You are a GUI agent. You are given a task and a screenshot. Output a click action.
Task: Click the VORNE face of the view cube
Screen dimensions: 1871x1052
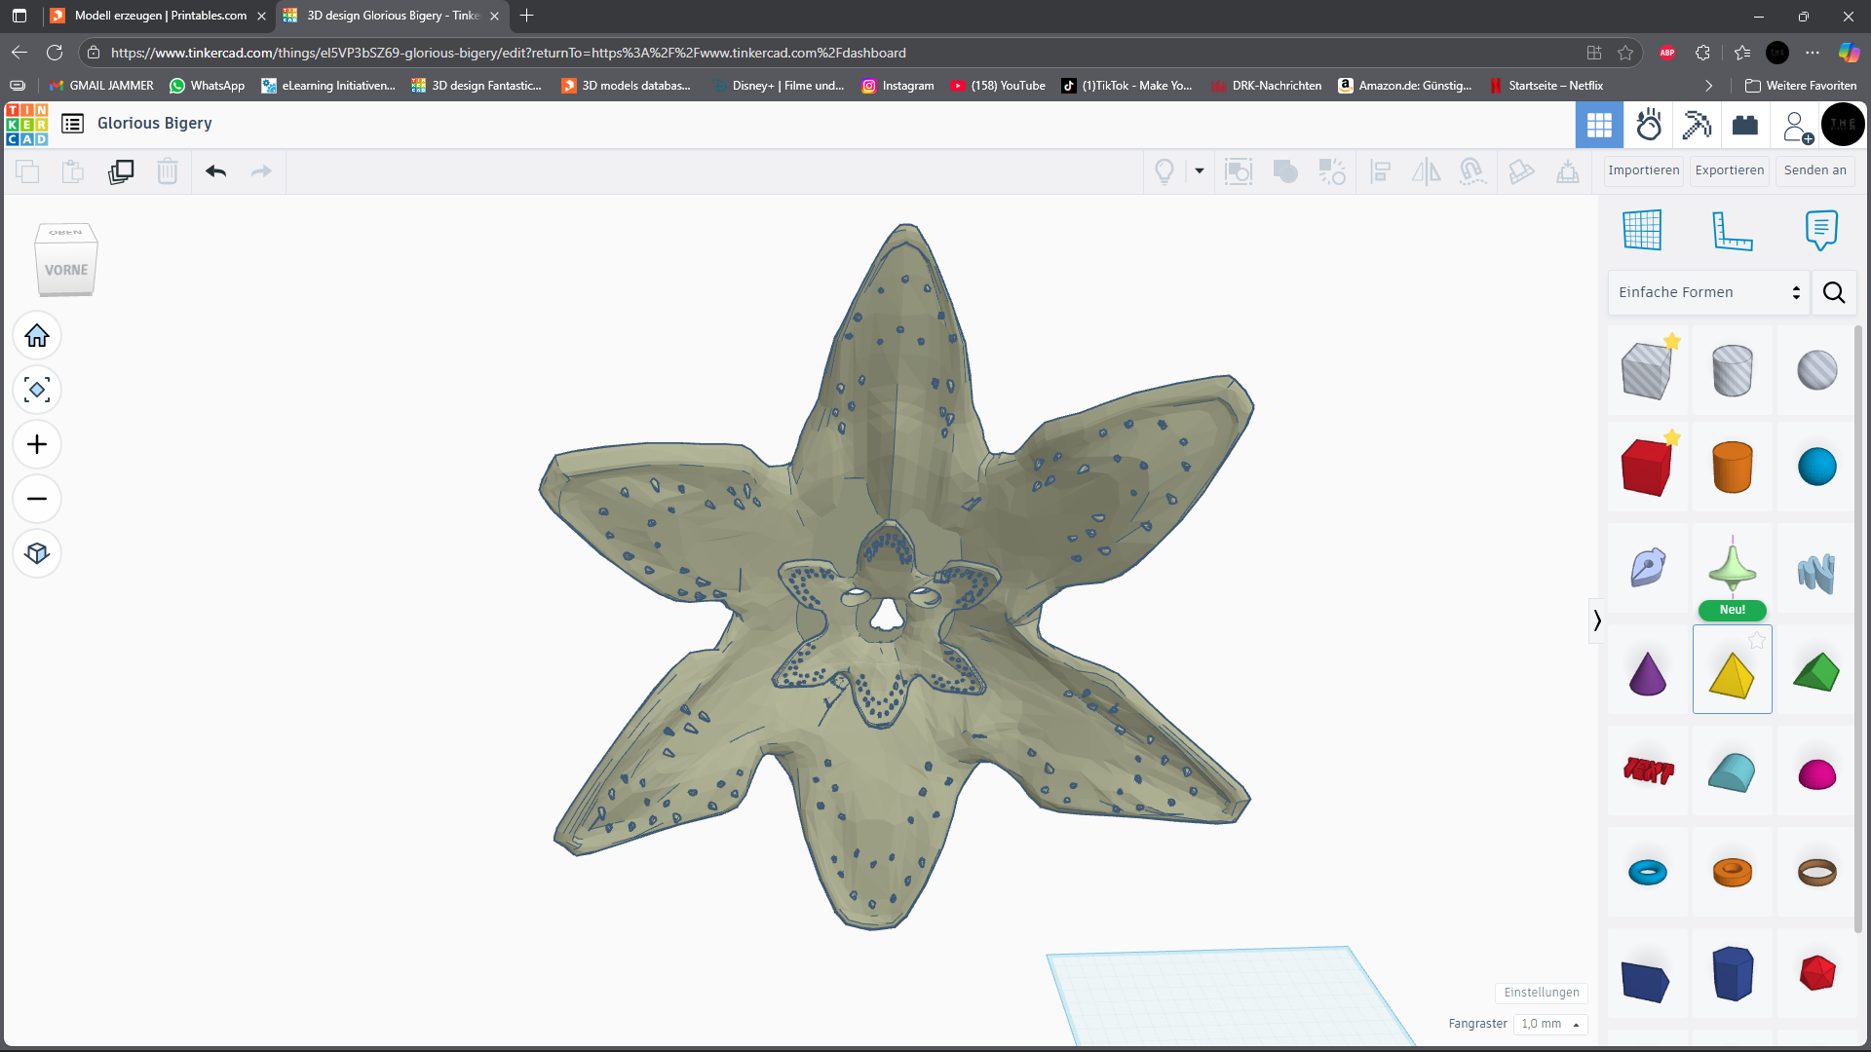pyautogui.click(x=66, y=270)
